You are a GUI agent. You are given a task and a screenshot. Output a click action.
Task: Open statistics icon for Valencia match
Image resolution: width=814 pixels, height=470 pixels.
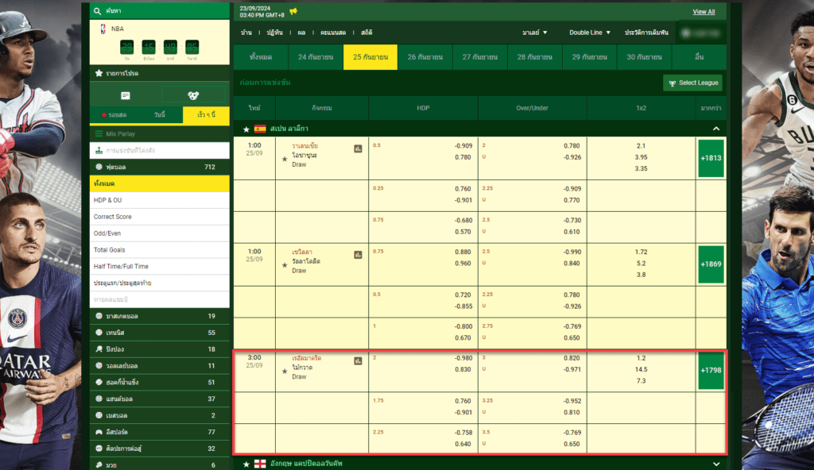coord(359,149)
